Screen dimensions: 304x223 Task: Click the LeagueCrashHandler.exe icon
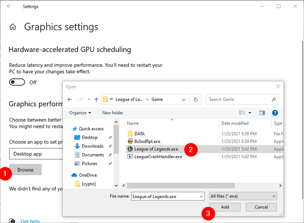tap(130, 157)
